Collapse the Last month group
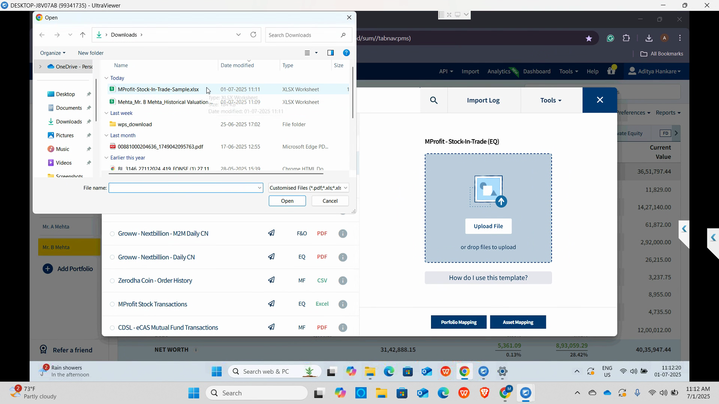 click(x=106, y=135)
